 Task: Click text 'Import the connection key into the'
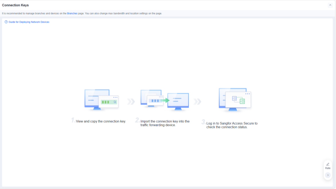pyautogui.click(x=165, y=122)
